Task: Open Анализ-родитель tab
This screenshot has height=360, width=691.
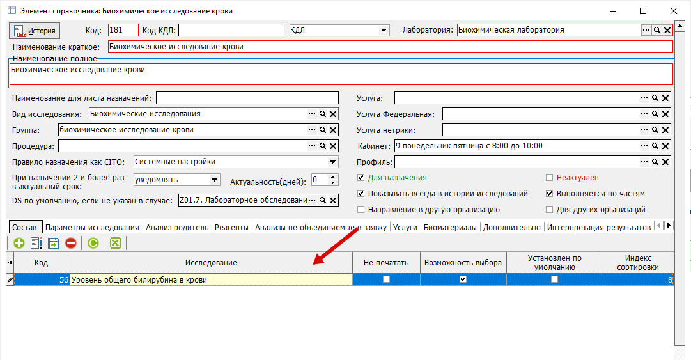Action: (177, 228)
